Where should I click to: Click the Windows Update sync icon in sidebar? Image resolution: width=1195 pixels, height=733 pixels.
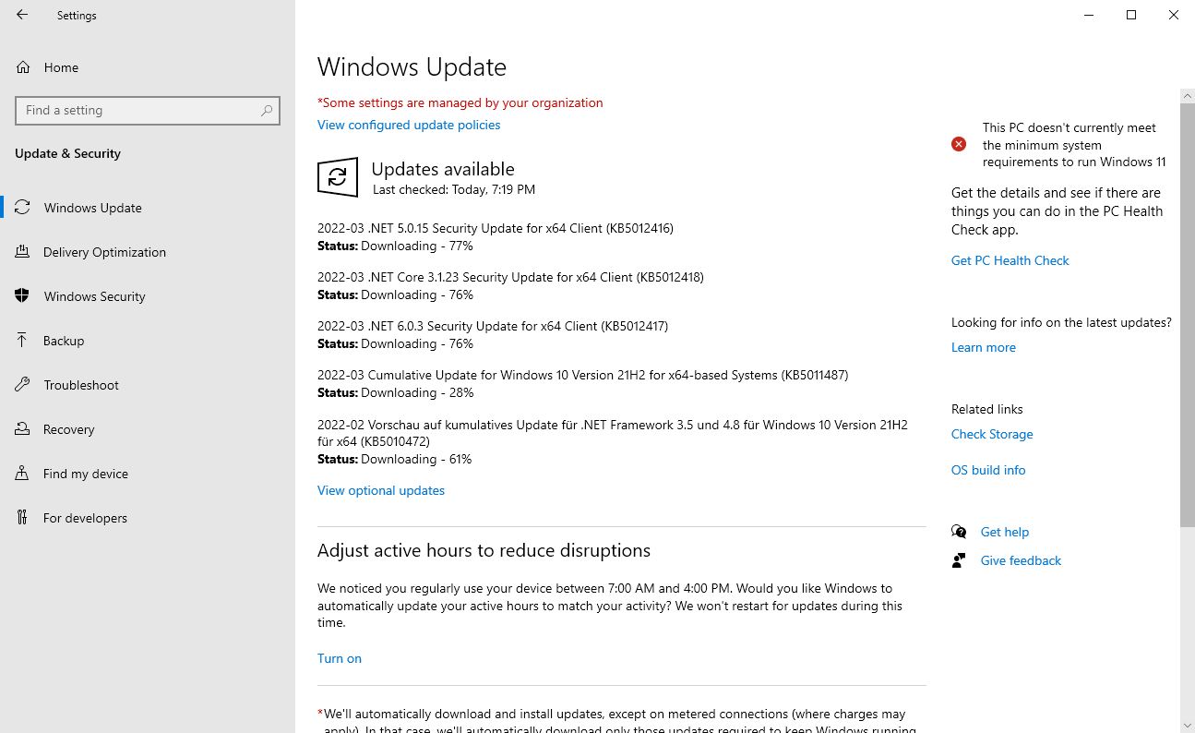pos(22,208)
